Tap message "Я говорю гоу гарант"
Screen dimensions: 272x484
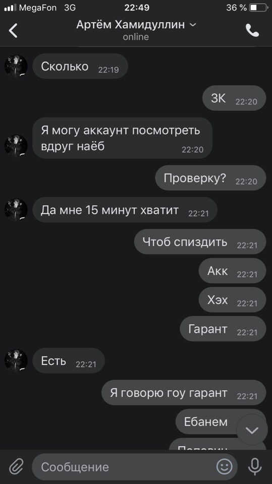pyautogui.click(x=184, y=393)
